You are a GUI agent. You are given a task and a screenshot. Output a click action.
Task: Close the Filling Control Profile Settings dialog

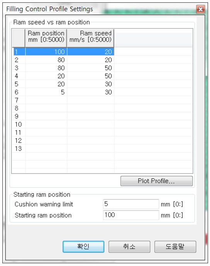pos(200,9)
